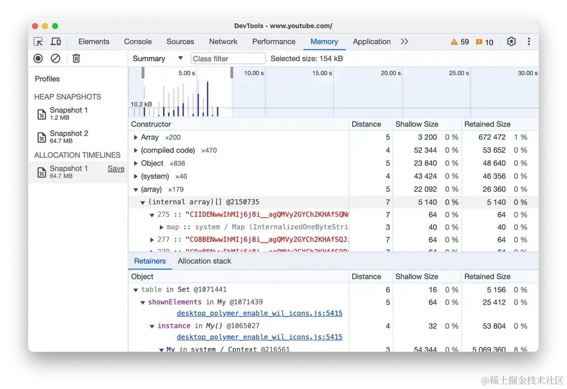Image resolution: width=567 pixels, height=389 pixels.
Task: Collapse the (array) ×179 row
Action: [136, 189]
